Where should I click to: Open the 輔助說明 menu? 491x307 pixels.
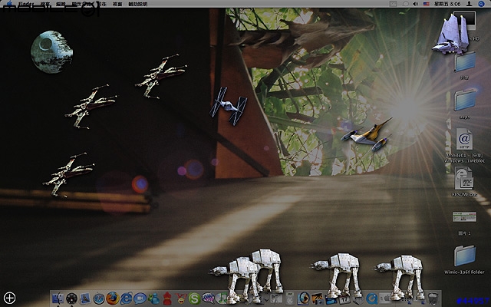[138, 4]
